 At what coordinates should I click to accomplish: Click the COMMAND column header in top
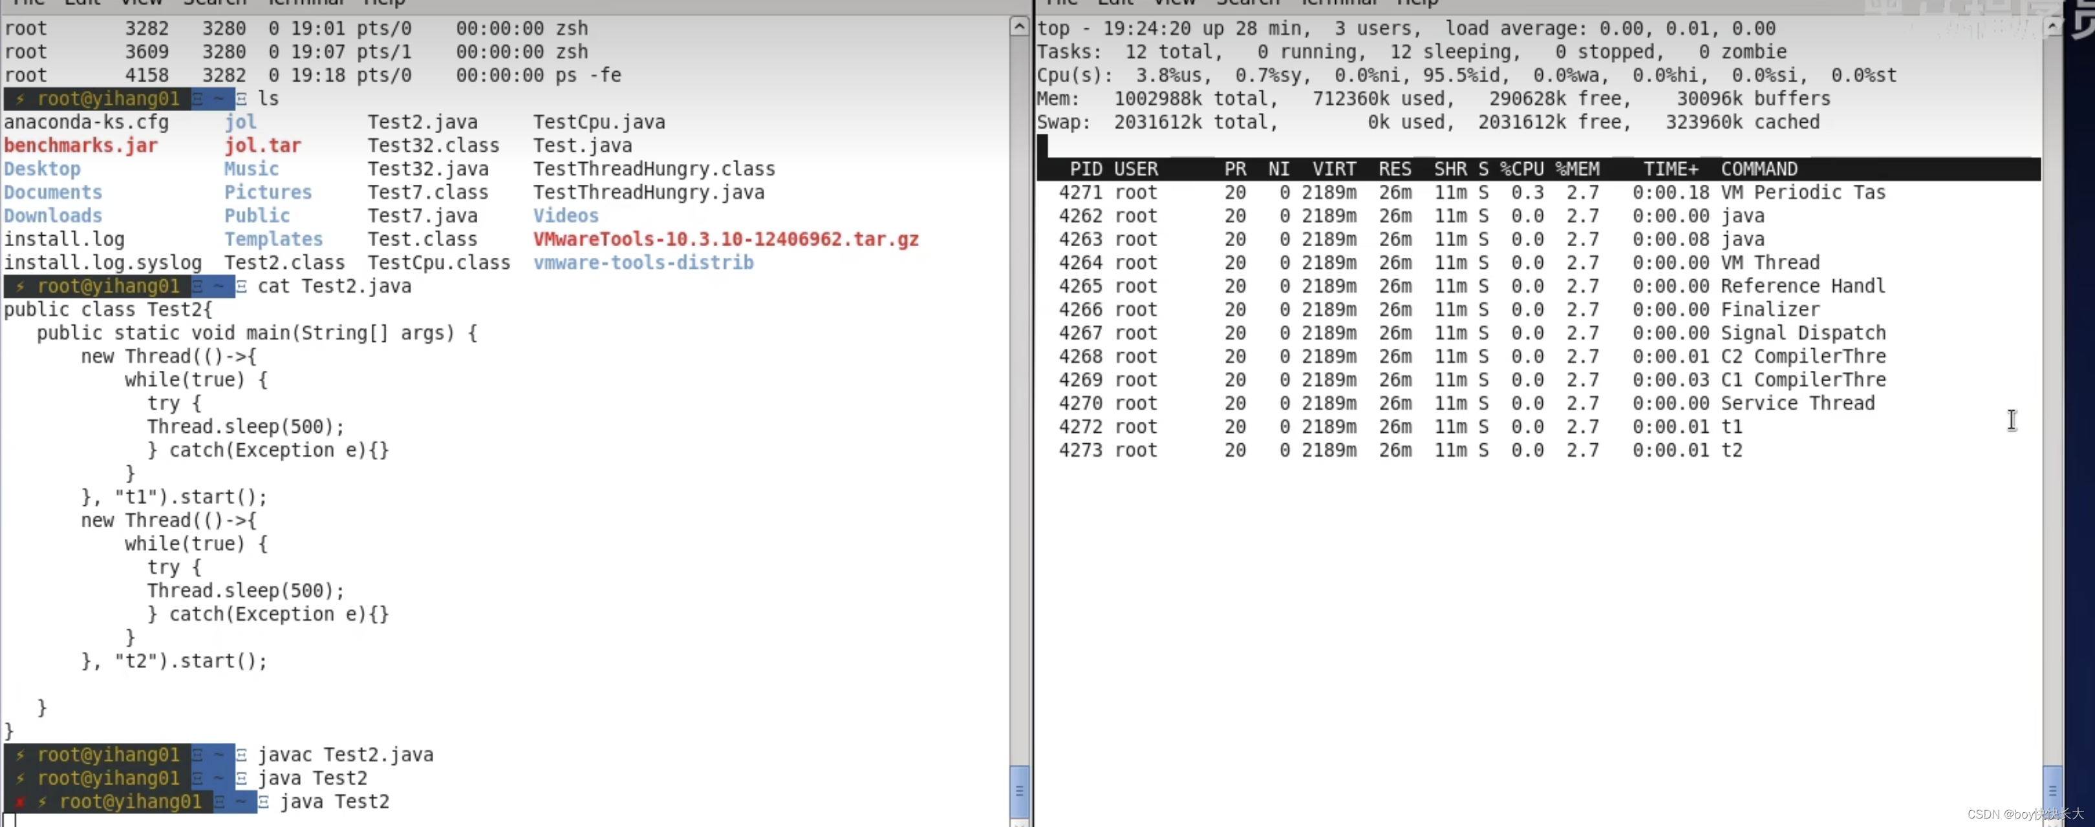point(1759,169)
